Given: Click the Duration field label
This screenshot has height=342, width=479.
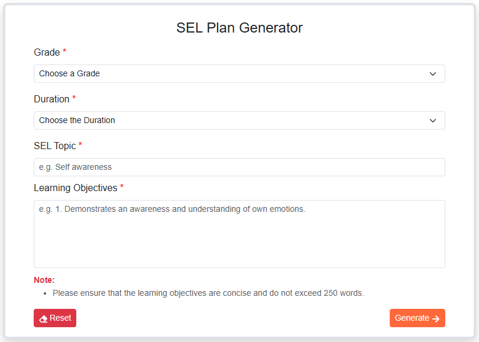Looking at the screenshot, I should 52,99.
